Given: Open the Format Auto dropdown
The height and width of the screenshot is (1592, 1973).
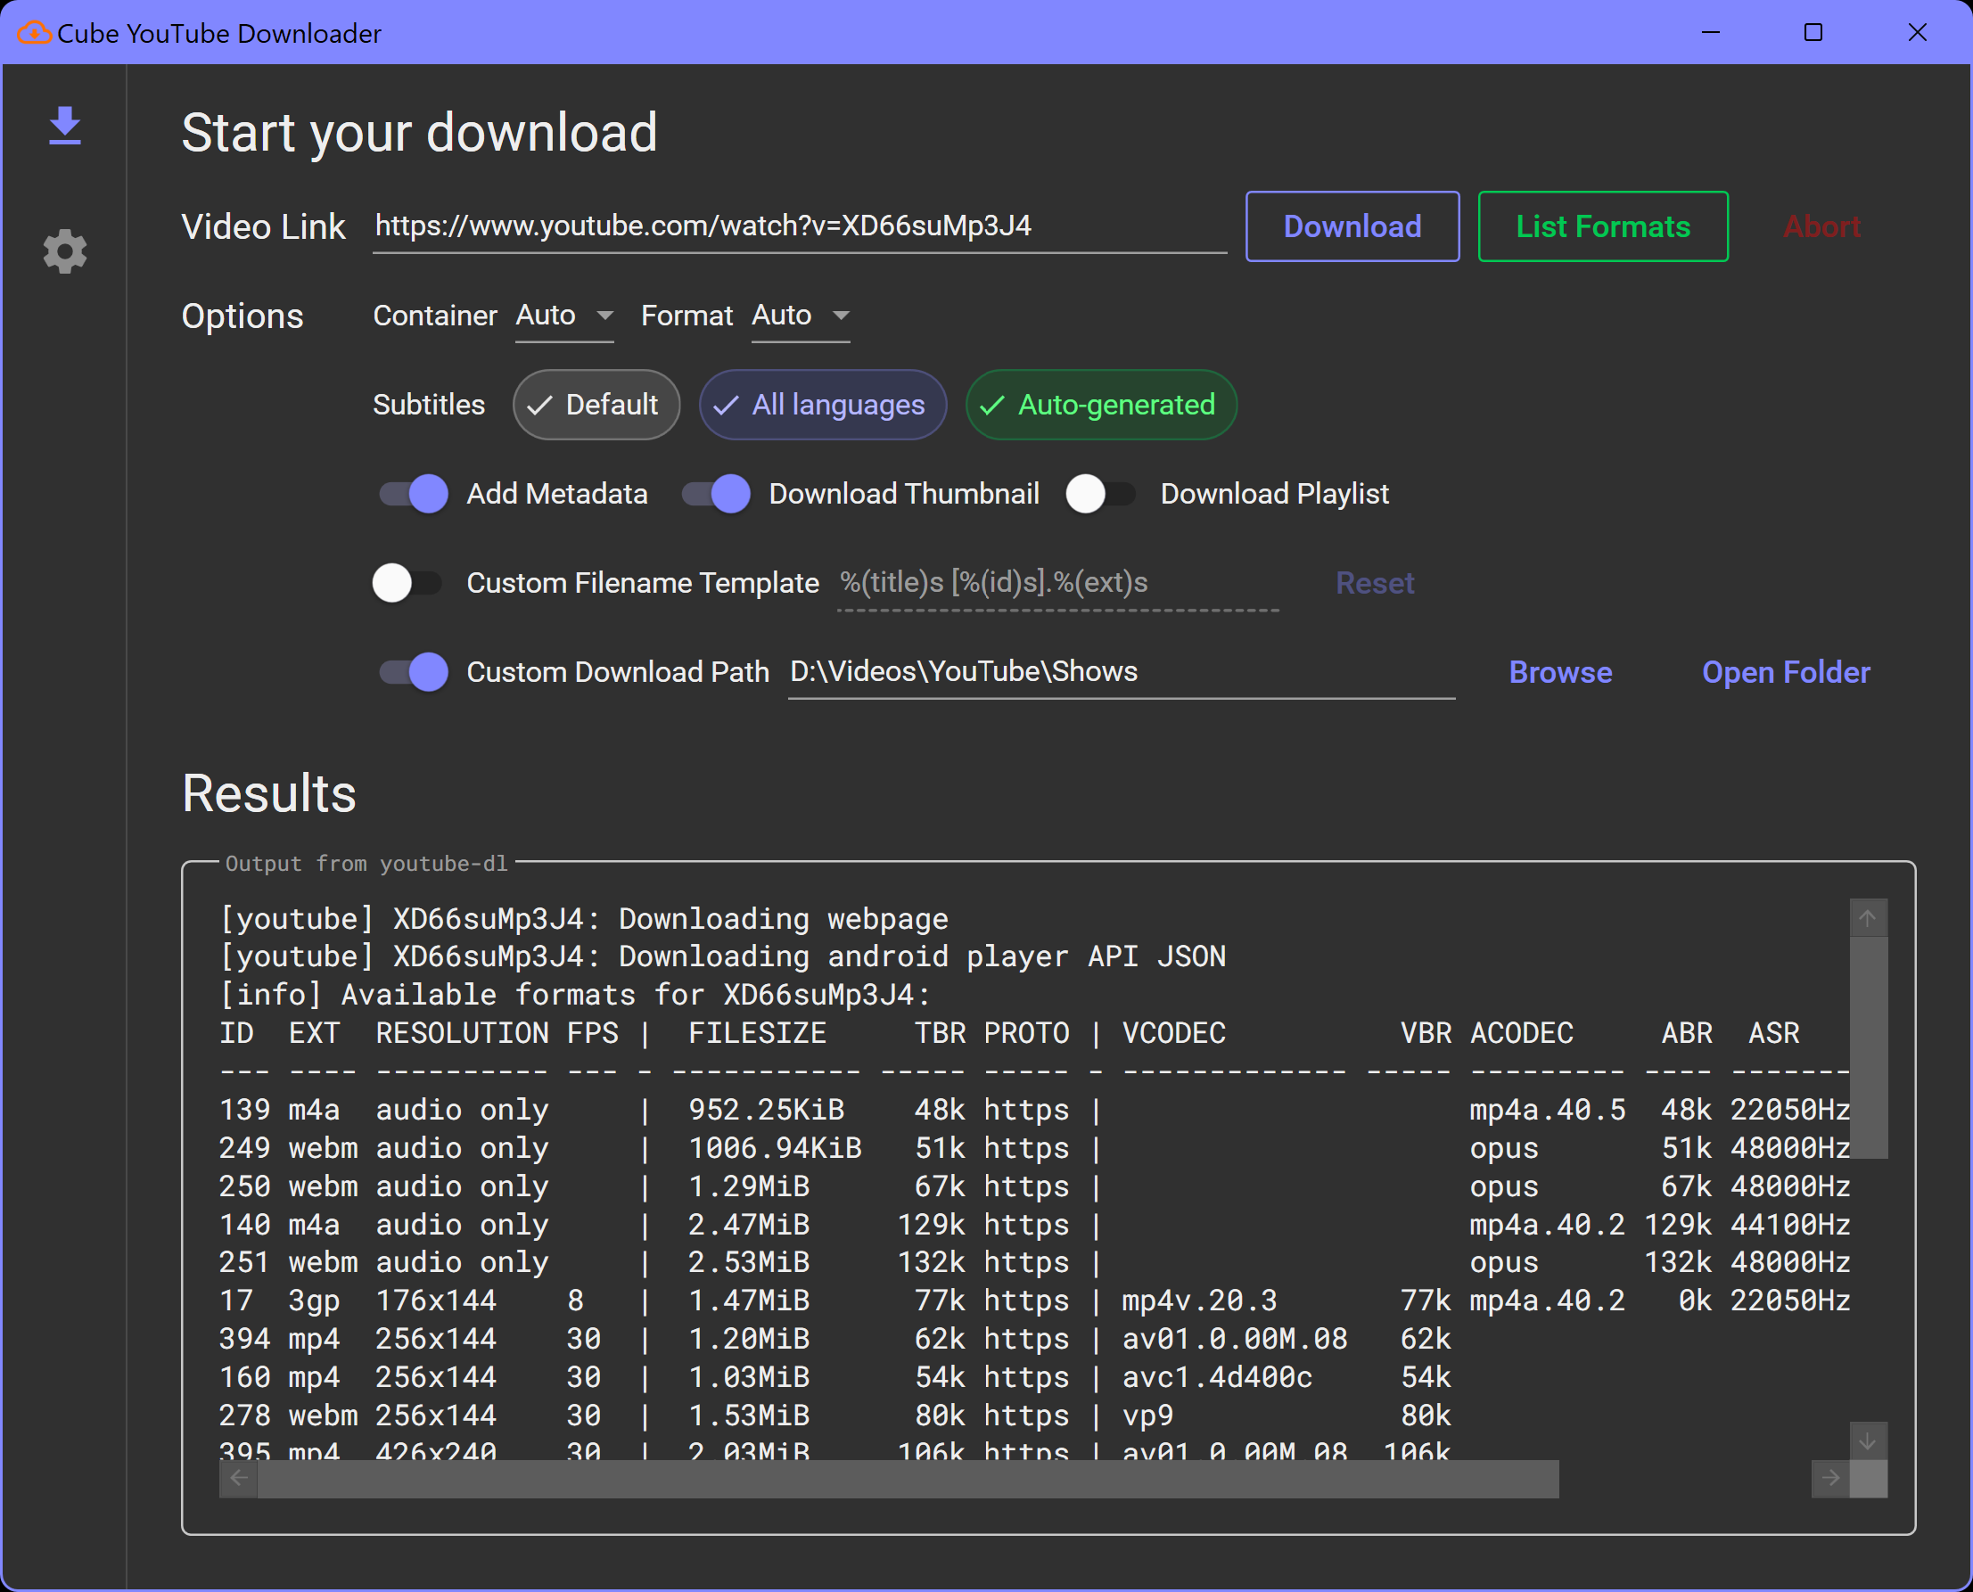Looking at the screenshot, I should [801, 316].
